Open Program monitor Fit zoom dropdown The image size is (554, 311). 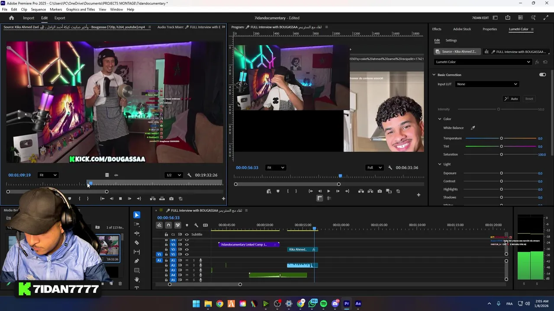(276, 168)
